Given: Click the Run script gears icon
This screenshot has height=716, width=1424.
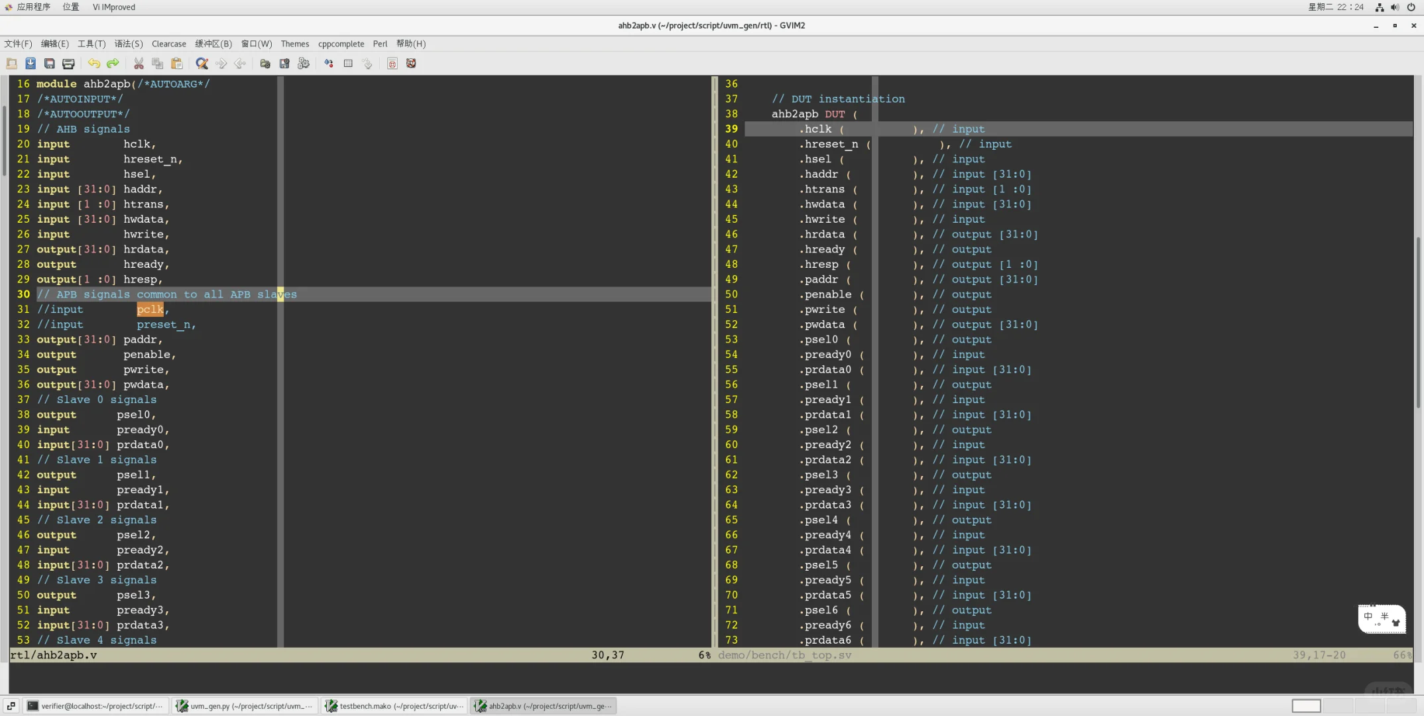Looking at the screenshot, I should click(x=304, y=64).
